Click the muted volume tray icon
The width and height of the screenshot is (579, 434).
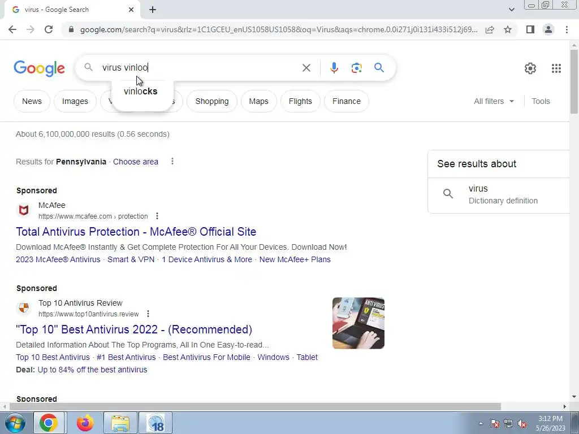[x=522, y=424]
